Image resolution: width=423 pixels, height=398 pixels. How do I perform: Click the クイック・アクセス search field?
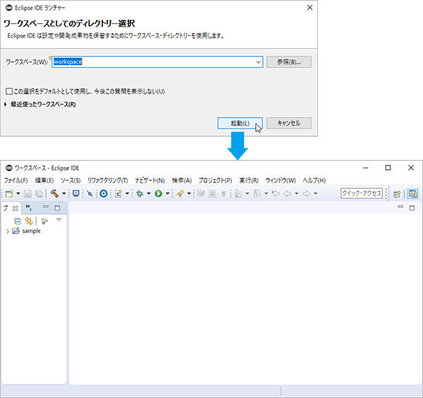point(362,193)
